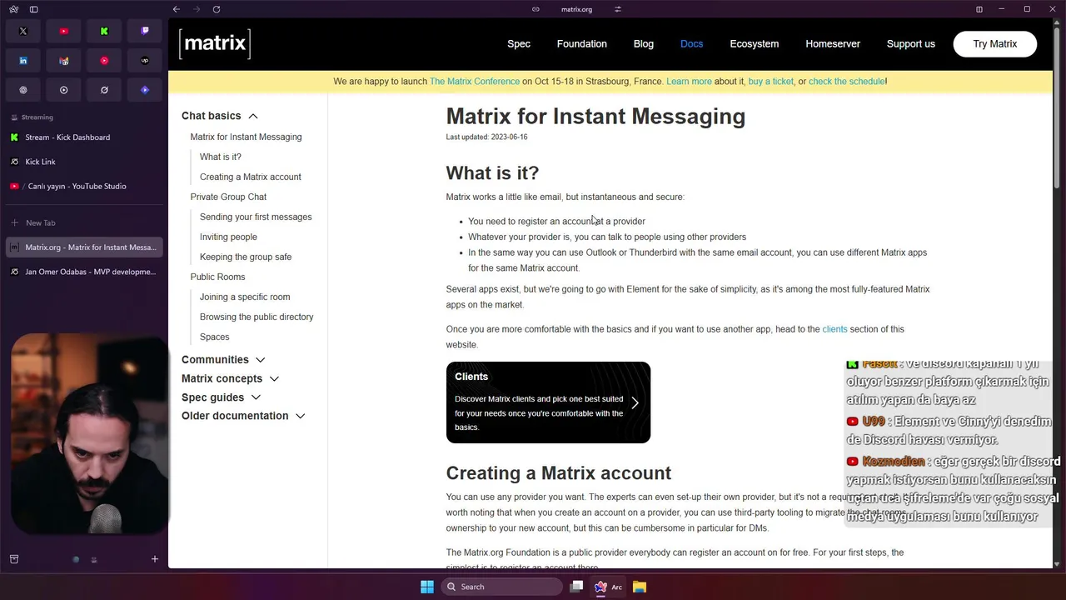Go forward to next page

click(197, 9)
